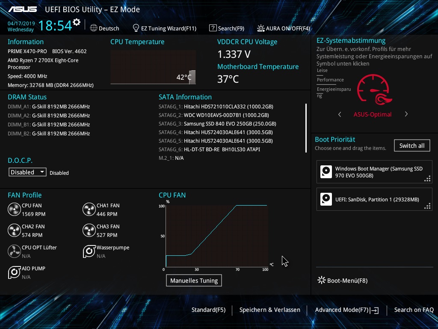This screenshot has height=329, width=438.
Task: Select the Performance profile option
Action: [330, 80]
